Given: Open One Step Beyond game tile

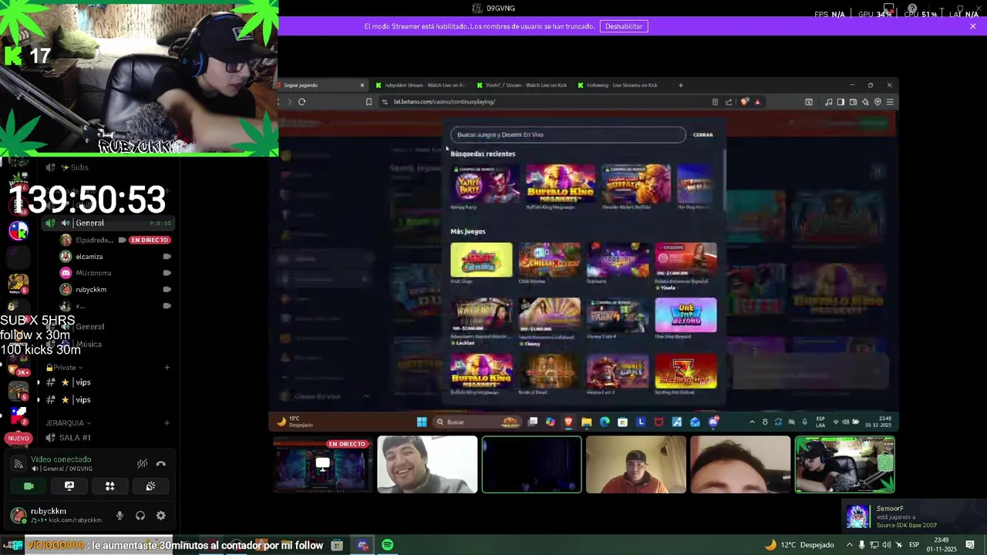Looking at the screenshot, I should tap(686, 315).
